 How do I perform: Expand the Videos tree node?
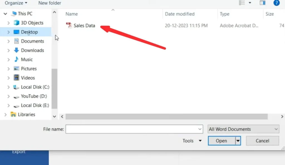[x=8, y=78]
